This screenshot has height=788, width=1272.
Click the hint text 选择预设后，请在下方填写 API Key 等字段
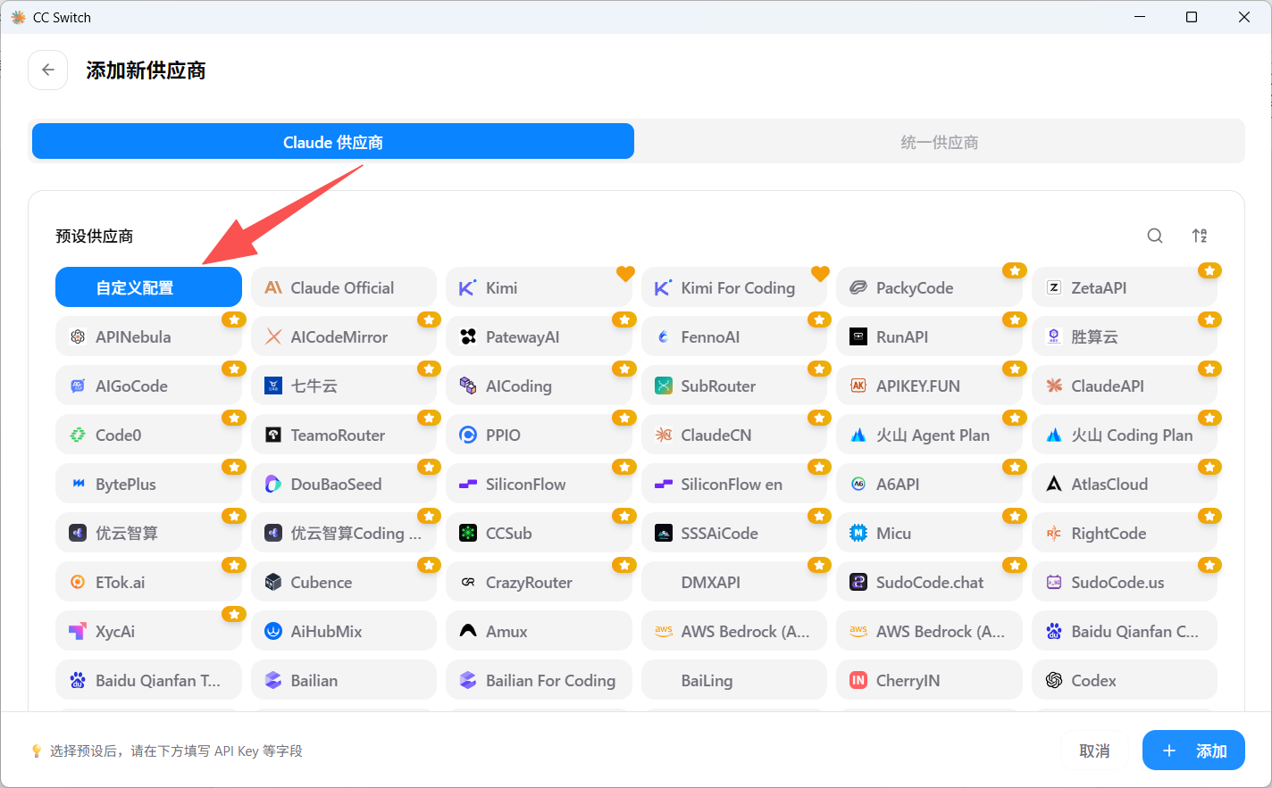click(x=176, y=751)
